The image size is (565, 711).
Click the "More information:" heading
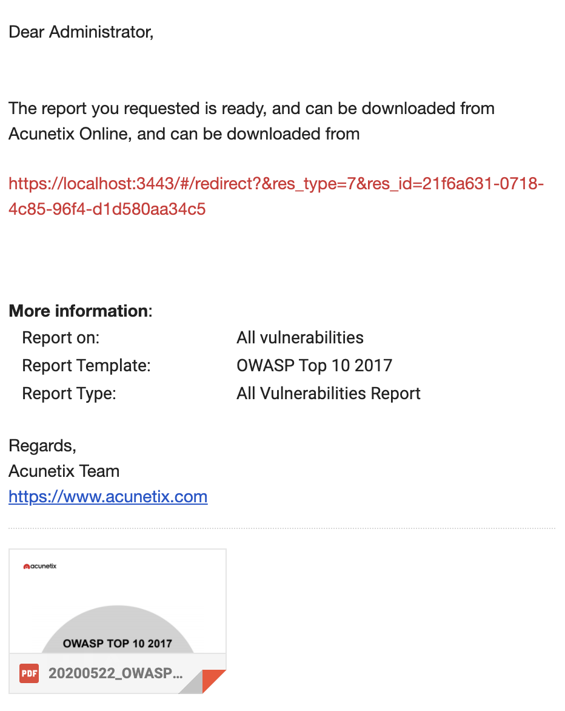click(81, 311)
